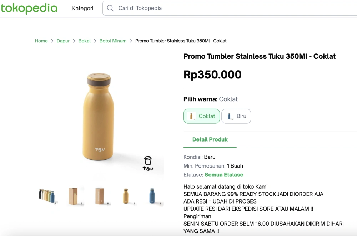Viewport: 357px width, 236px height.
Task: Select the Biru color variant
Action: [x=236, y=116]
